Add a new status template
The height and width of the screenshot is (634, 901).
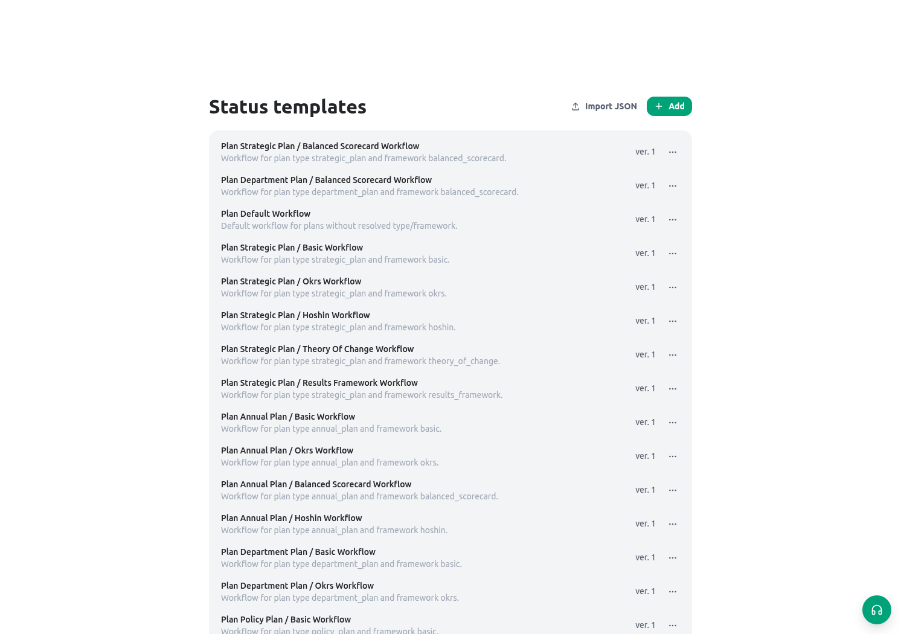[669, 106]
